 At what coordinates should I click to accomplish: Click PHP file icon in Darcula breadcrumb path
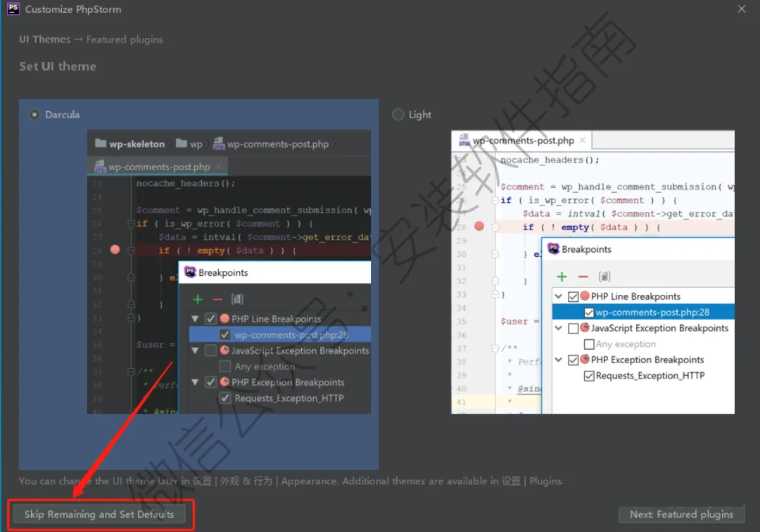[219, 144]
